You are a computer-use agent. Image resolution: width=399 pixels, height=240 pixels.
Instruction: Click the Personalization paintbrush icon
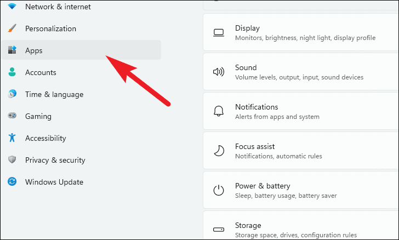(x=12, y=28)
